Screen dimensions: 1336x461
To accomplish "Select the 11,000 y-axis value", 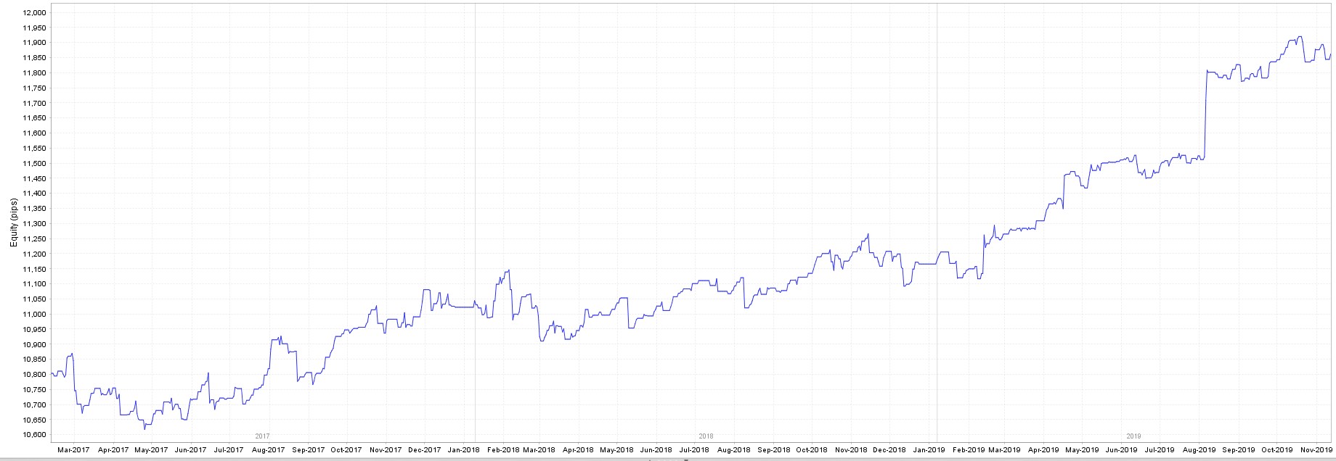I will point(34,315).
